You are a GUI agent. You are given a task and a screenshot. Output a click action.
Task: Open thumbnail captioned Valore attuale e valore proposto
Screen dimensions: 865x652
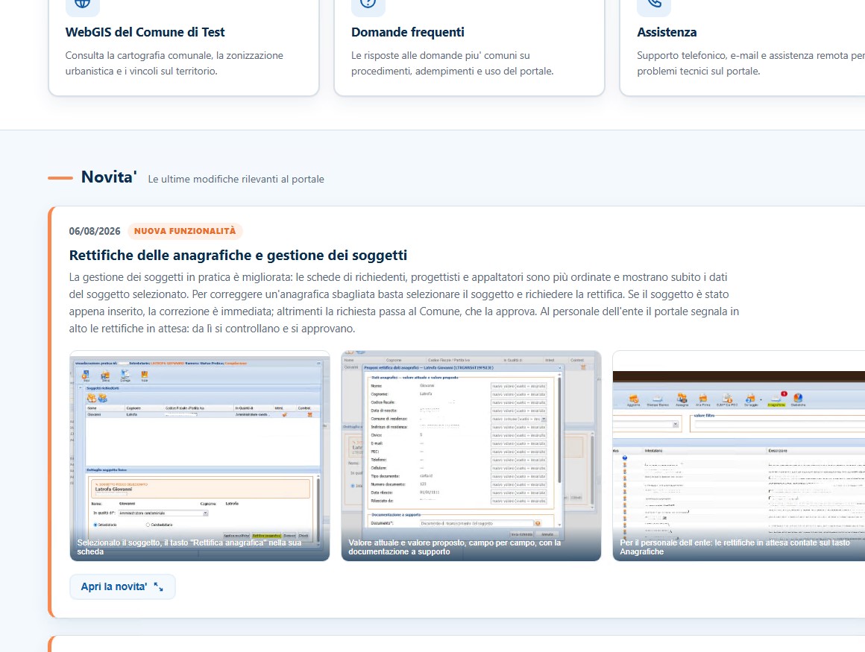tap(471, 456)
